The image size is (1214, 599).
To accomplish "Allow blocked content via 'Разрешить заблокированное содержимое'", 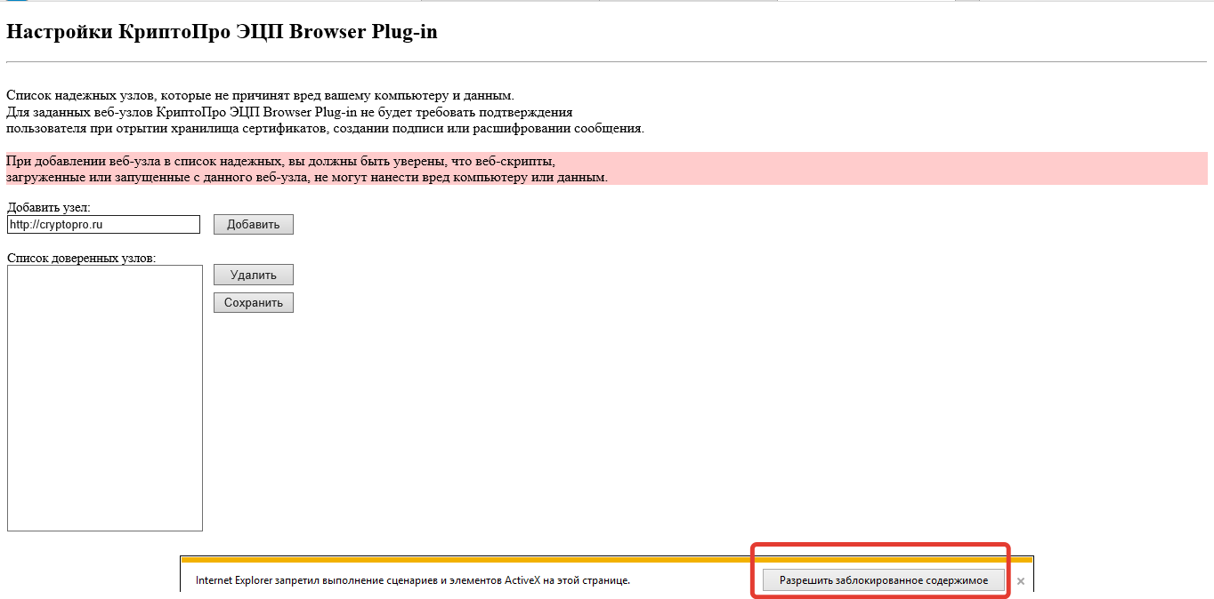I will [x=883, y=580].
